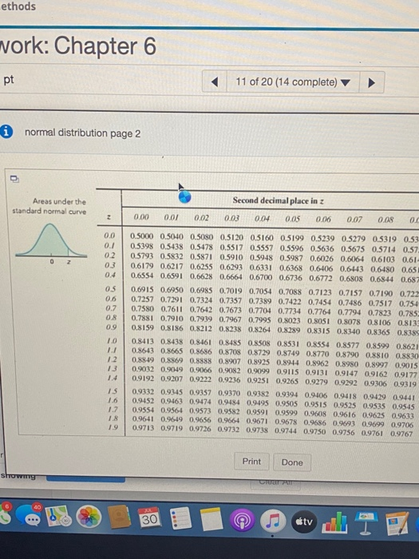Select the 0.08 column header

click(385, 220)
